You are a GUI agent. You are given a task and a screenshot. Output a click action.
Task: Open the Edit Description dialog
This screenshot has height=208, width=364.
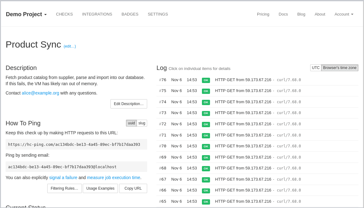point(128,104)
